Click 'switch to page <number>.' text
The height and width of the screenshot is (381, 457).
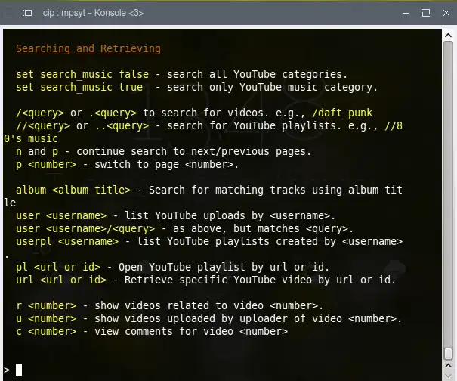[167, 164]
